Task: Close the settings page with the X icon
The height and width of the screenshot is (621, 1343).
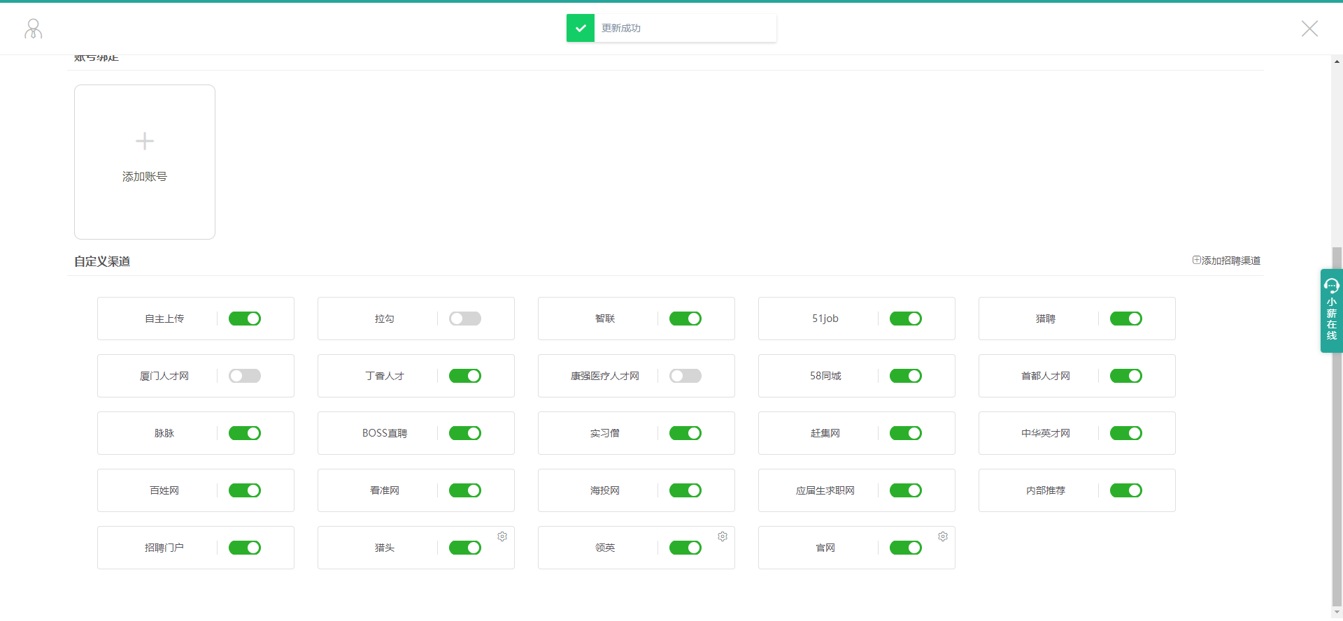Action: (1309, 29)
